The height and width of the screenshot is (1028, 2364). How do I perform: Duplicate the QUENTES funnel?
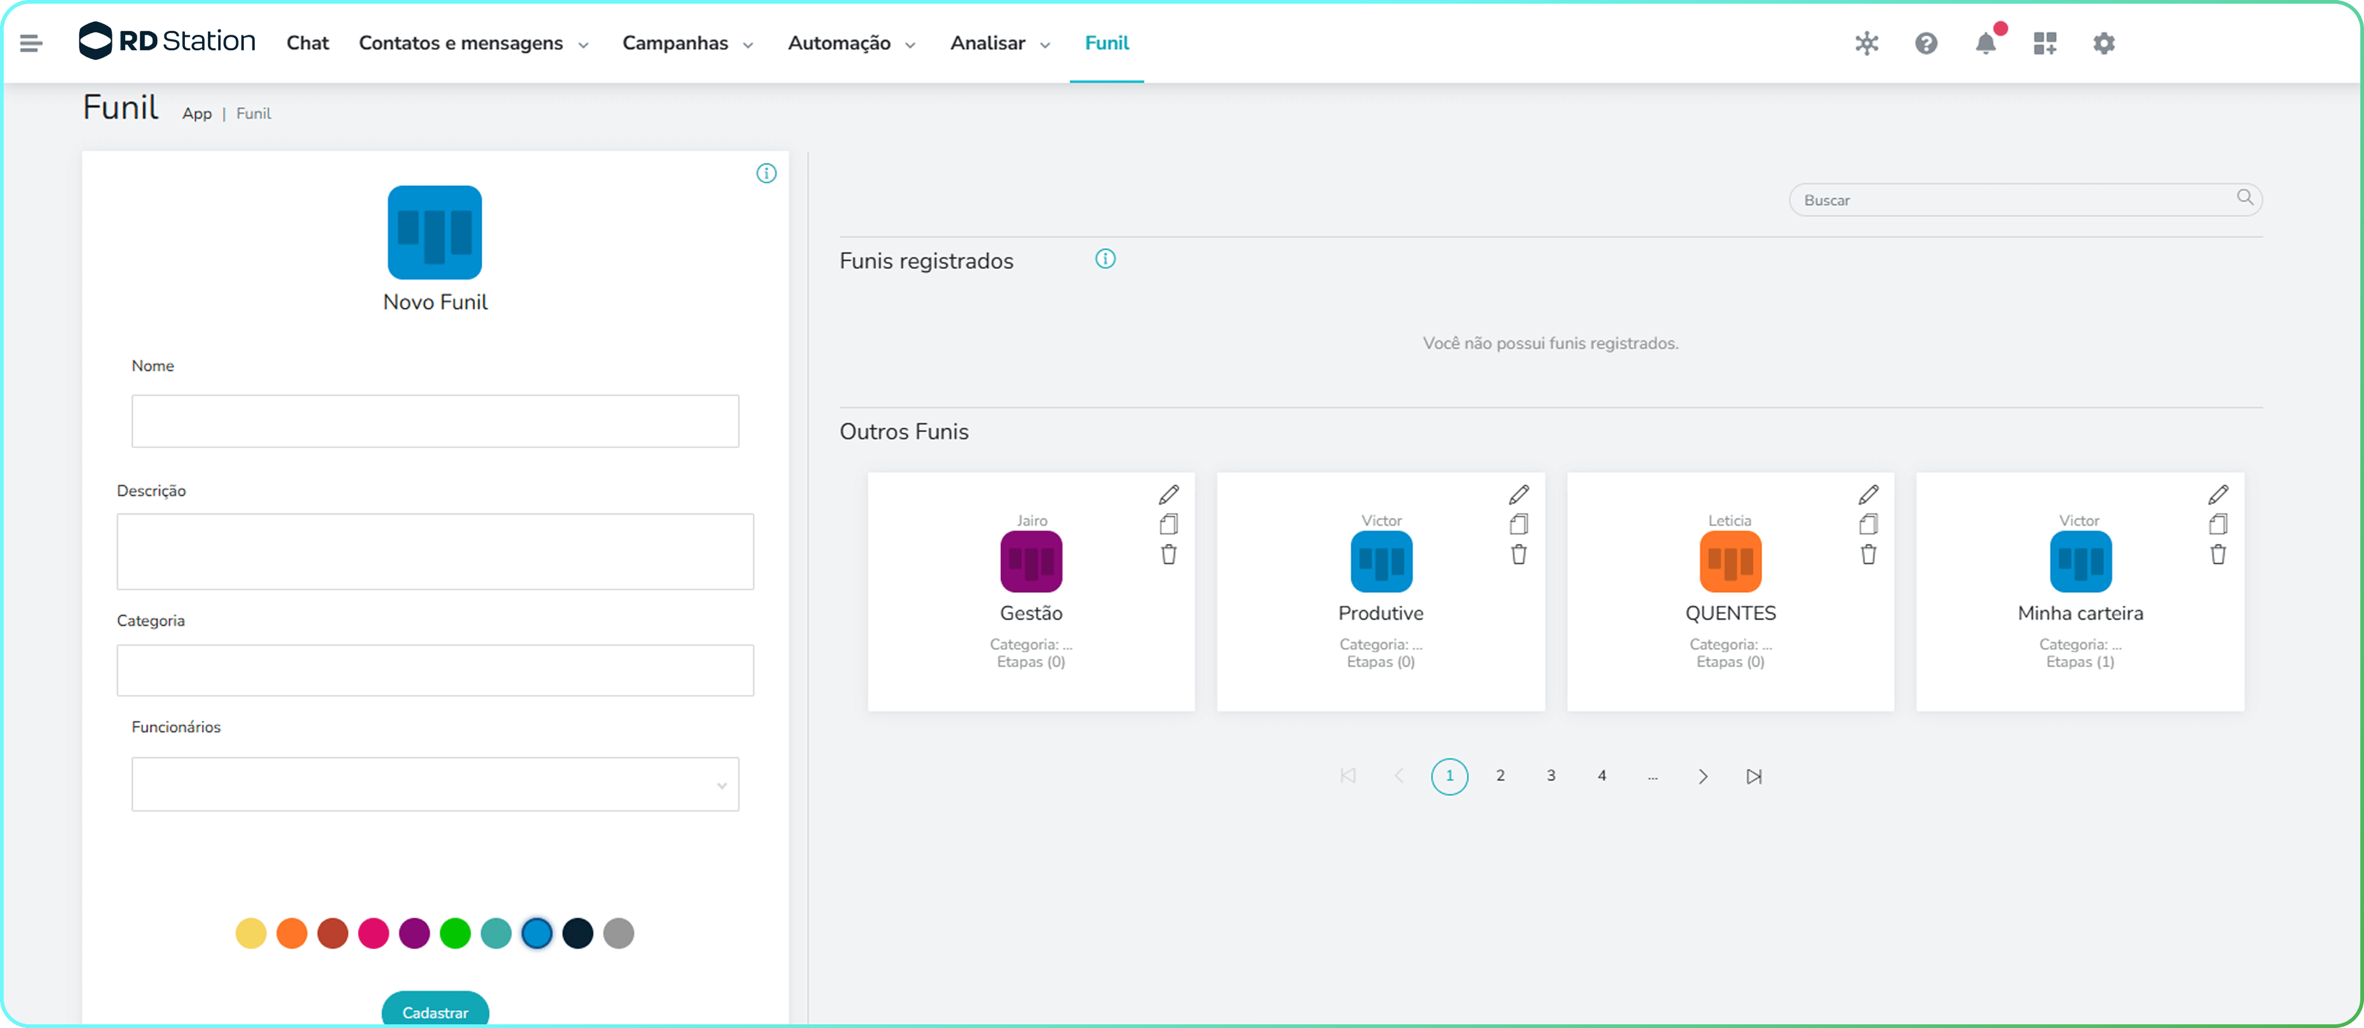pos(1868,524)
